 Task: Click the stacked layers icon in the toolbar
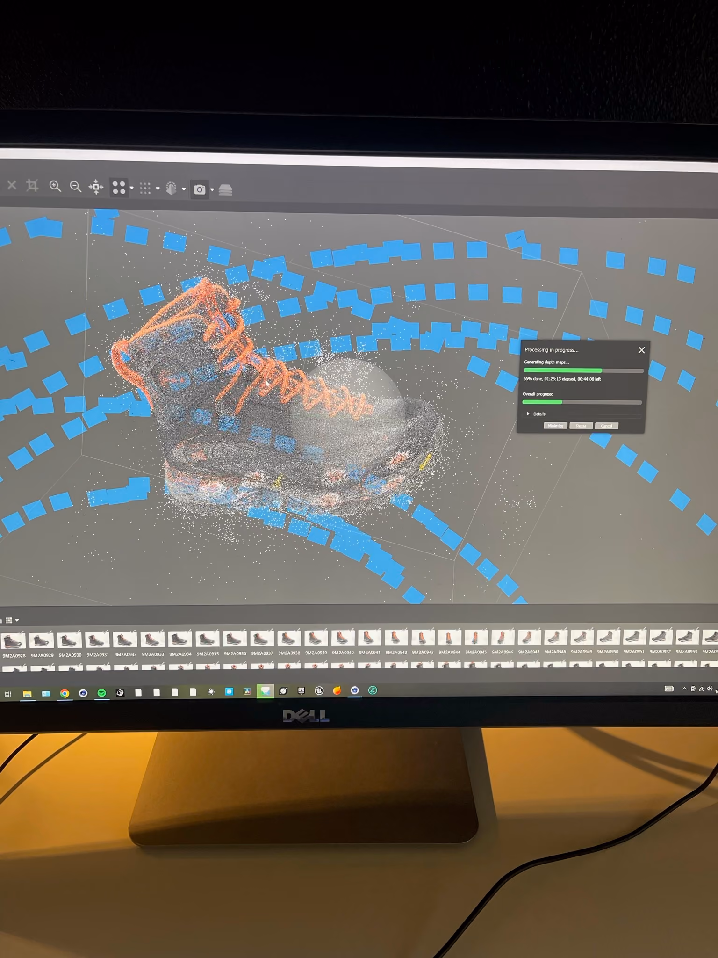point(225,190)
